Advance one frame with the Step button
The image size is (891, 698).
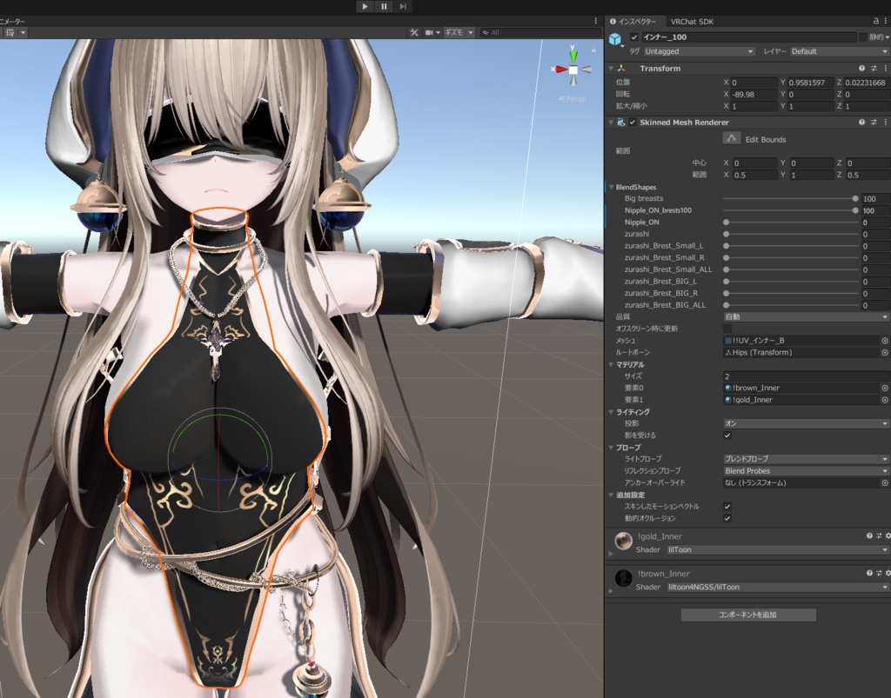[402, 7]
